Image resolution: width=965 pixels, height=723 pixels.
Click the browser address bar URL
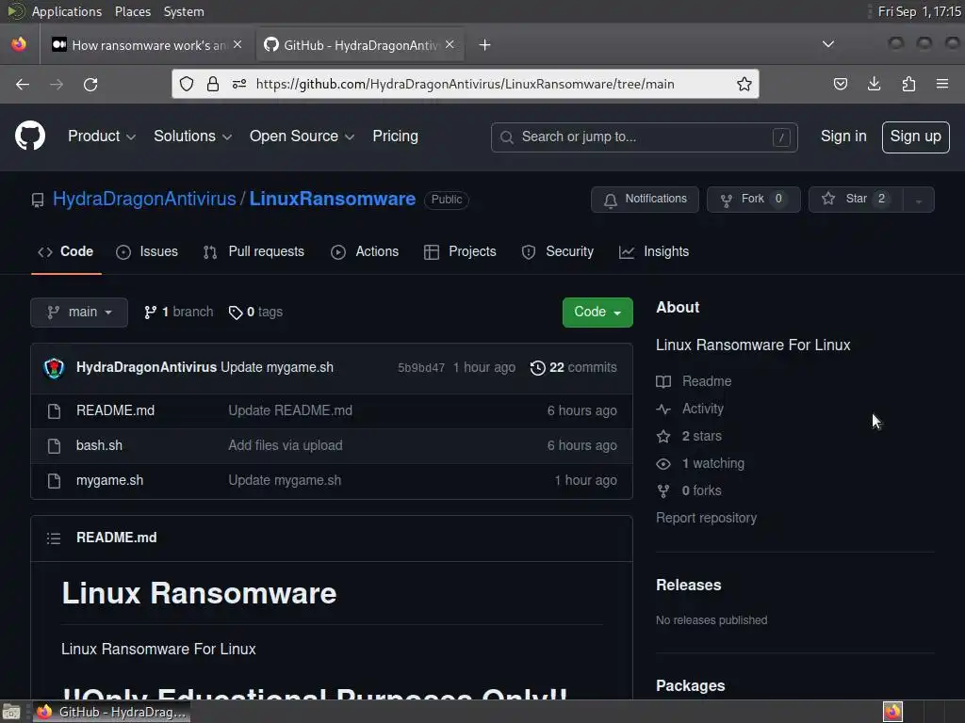(x=466, y=84)
